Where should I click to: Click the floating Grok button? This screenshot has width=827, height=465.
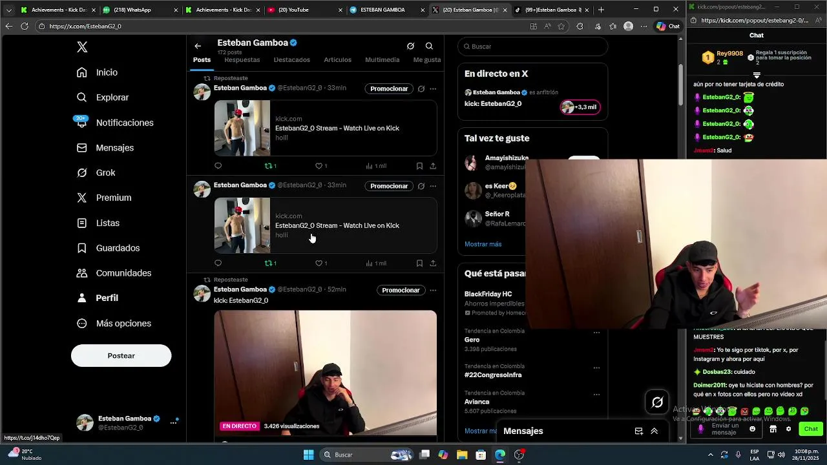pyautogui.click(x=657, y=402)
